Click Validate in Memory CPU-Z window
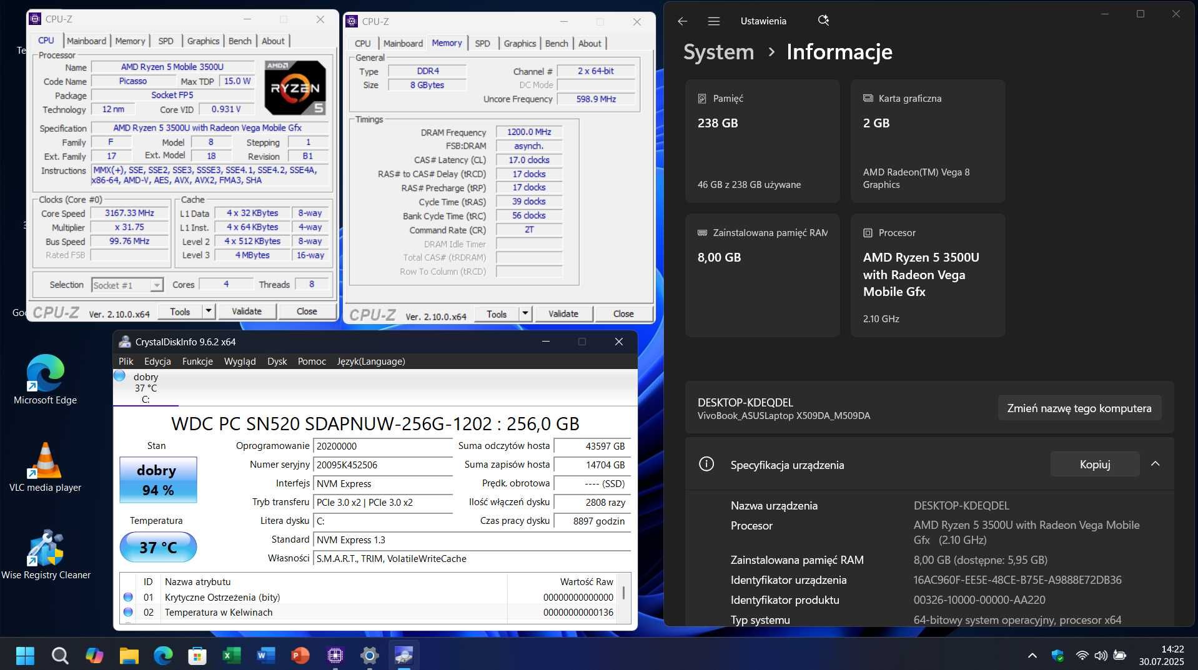The image size is (1198, 670). coord(563,313)
